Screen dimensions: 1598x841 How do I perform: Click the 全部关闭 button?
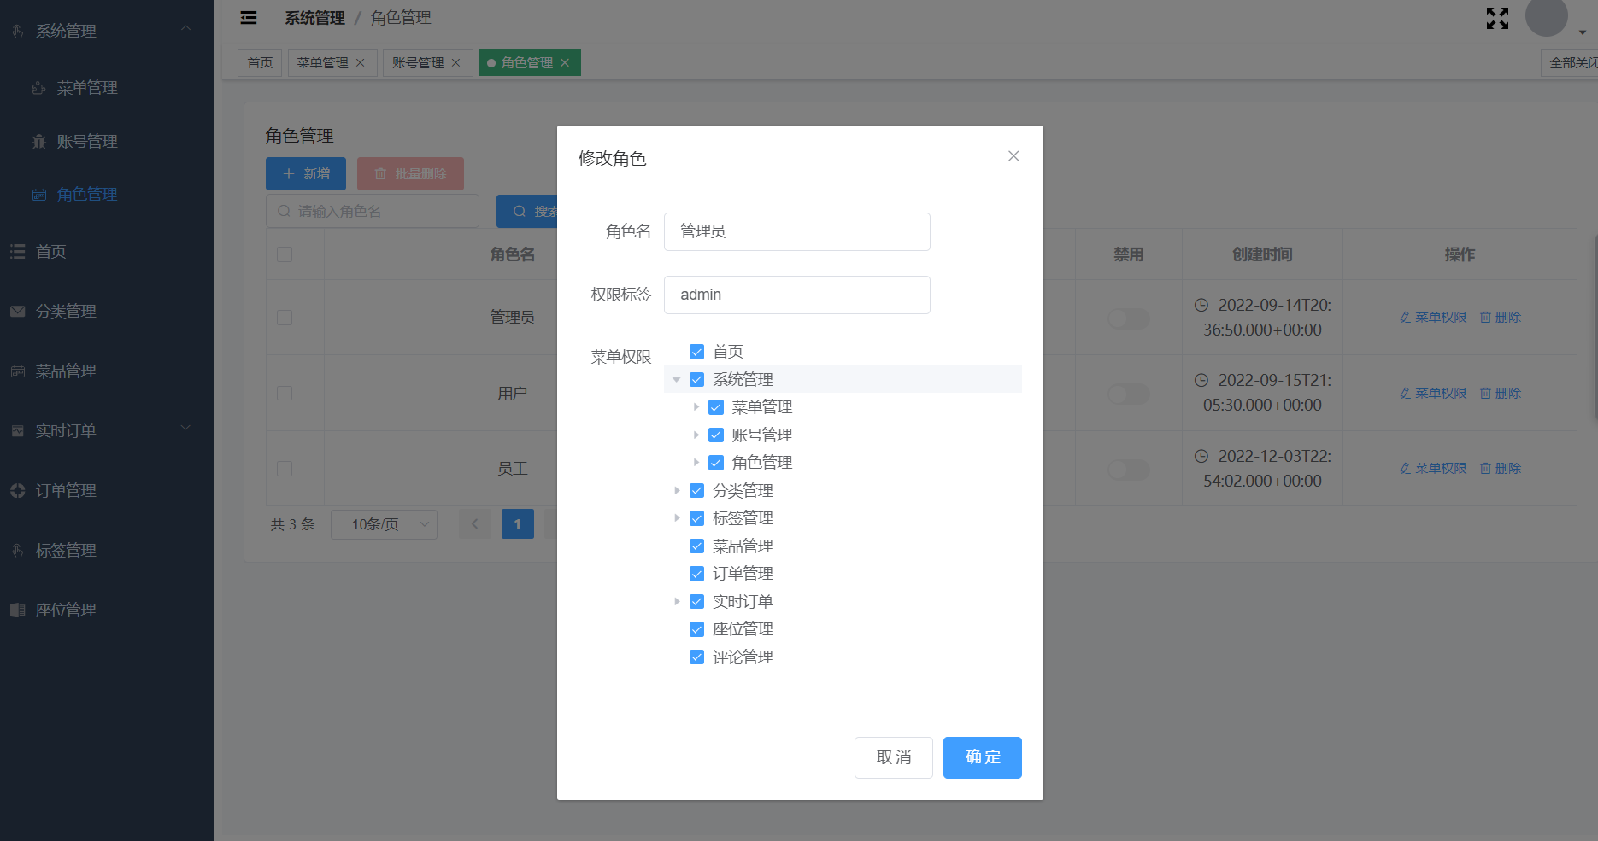pos(1571,63)
